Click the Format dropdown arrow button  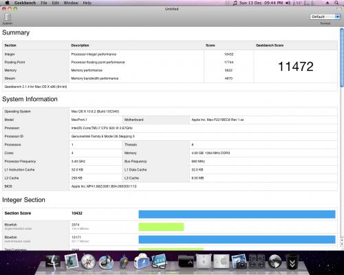(338, 16)
